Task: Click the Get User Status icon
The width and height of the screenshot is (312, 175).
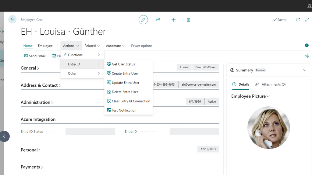Action: pyautogui.click(x=109, y=64)
